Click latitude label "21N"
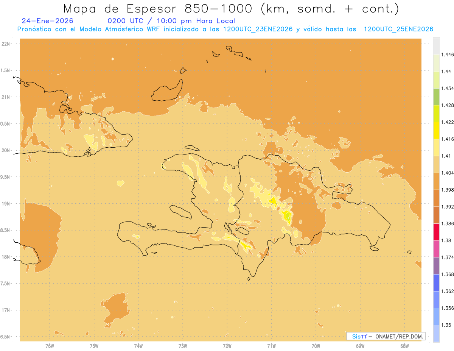The width and height of the screenshot is (454, 351). click(x=6, y=97)
